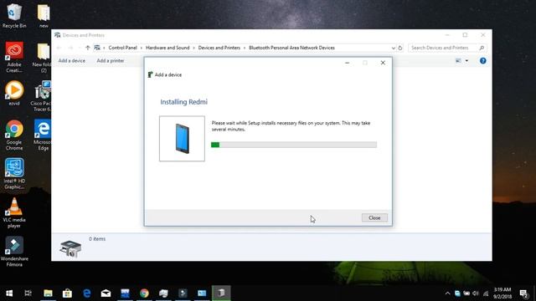Image resolution: width=536 pixels, height=301 pixels.
Task: Launch ezvid desktop shortcut
Action: [x=14, y=93]
